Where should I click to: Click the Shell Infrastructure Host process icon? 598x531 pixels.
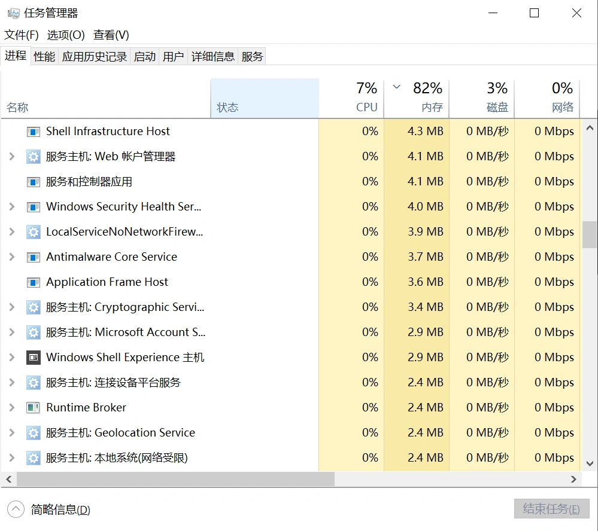(33, 131)
